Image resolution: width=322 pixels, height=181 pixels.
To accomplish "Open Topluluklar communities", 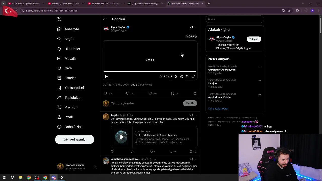I will click(x=69, y=98).
